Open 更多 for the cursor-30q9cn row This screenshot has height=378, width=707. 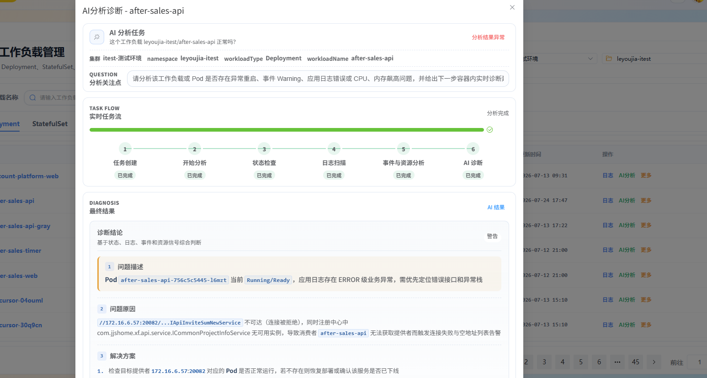(x=646, y=325)
